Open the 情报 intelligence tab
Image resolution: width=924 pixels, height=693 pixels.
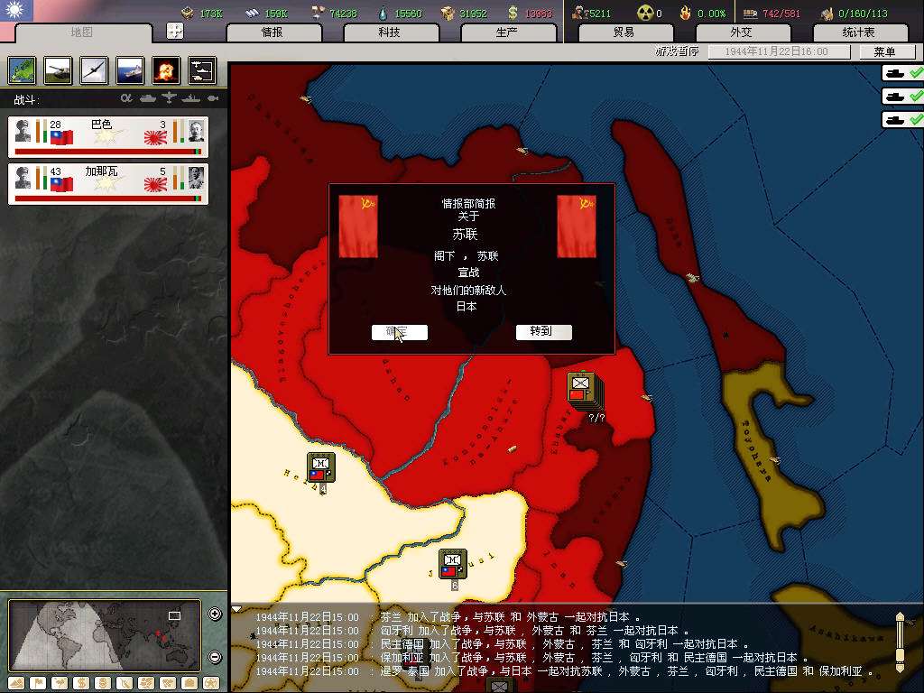coord(273,32)
